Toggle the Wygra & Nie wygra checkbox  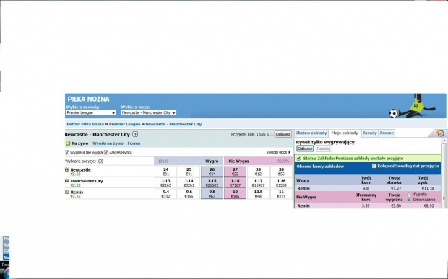pyautogui.click(x=67, y=152)
